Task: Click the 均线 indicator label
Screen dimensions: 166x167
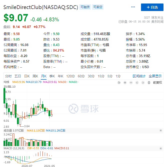Action: (6, 82)
